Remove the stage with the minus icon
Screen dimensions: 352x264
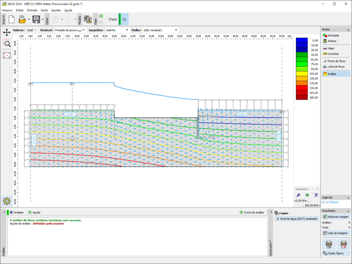pyautogui.click(x=101, y=22)
